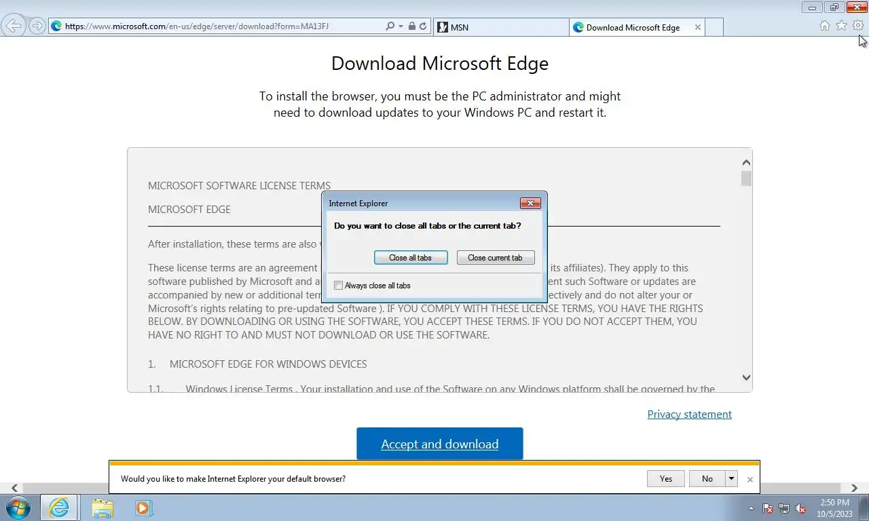Open Windows Explorer folder in taskbar

103,507
